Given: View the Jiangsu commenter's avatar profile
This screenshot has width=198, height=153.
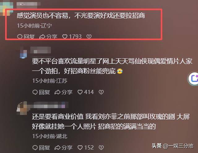Looking at the screenshot, I should tap(24, 52).
